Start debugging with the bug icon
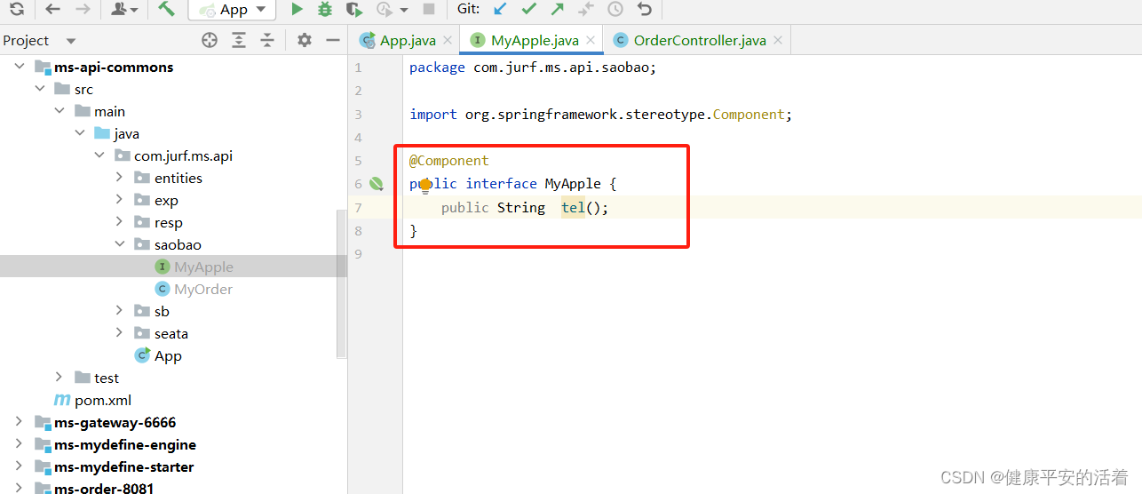 325,9
